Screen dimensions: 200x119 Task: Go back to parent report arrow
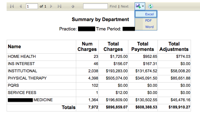[73, 6]
